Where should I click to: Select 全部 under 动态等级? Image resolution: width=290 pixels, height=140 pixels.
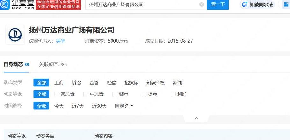pyautogui.click(x=41, y=94)
